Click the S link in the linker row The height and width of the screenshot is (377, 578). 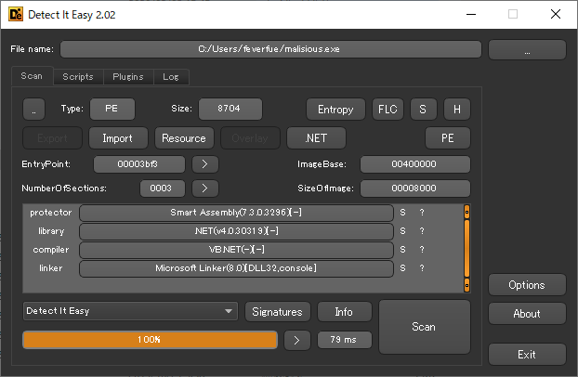tap(403, 268)
